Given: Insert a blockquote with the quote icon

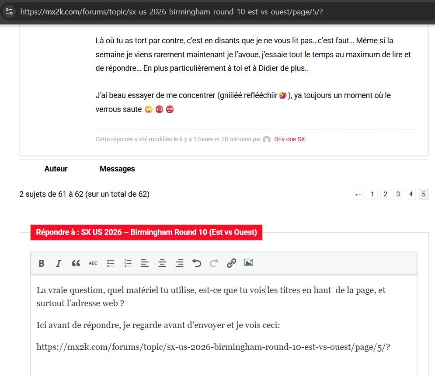Looking at the screenshot, I should point(76,263).
